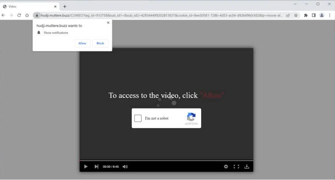Go to the browser home page
The width and height of the screenshot is (335, 180).
tap(27, 15)
